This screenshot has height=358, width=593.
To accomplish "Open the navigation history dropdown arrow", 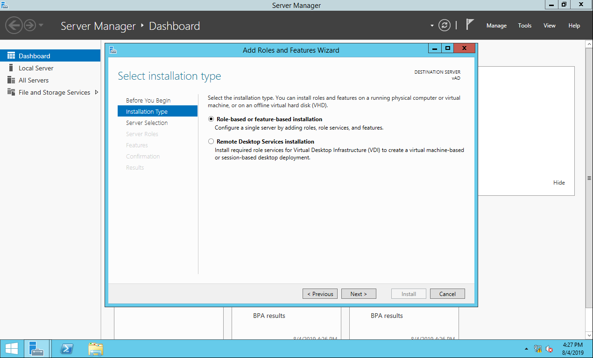I will [x=41, y=25].
